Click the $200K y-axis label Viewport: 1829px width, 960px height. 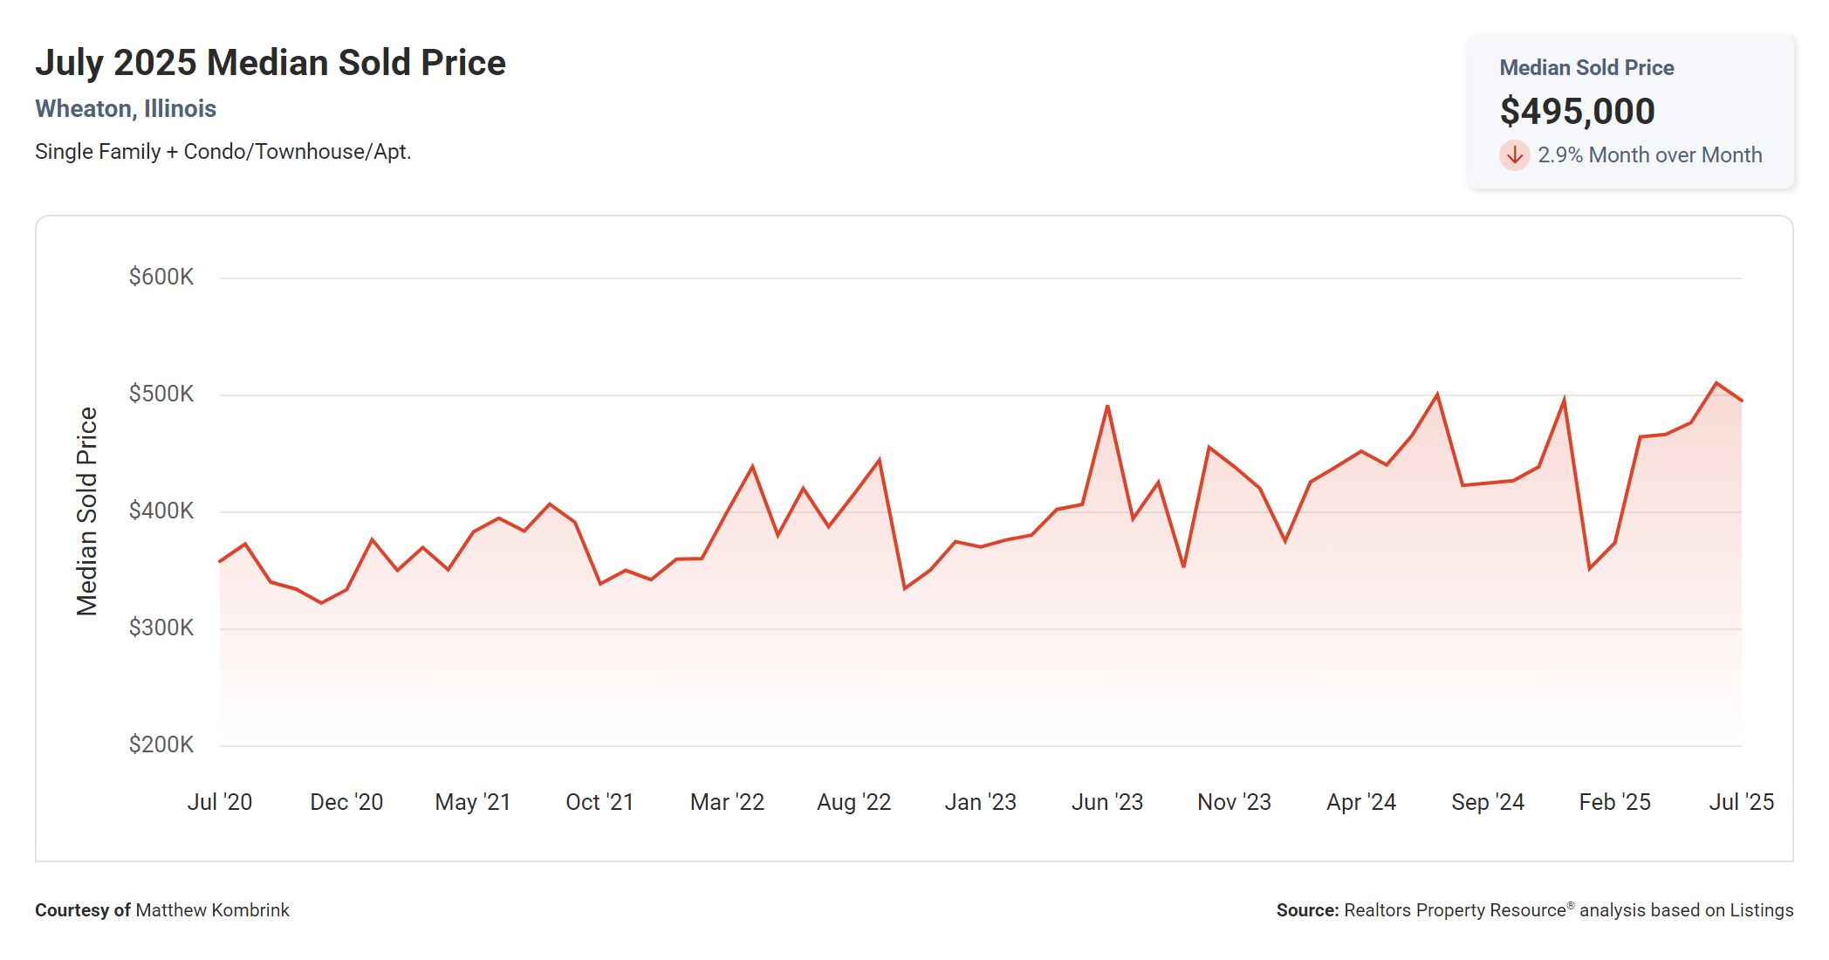[x=161, y=744]
